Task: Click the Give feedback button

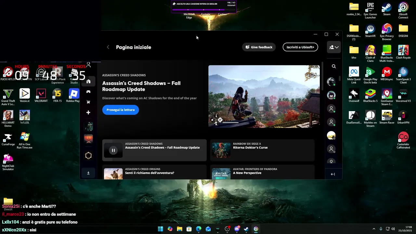Action: point(259,47)
